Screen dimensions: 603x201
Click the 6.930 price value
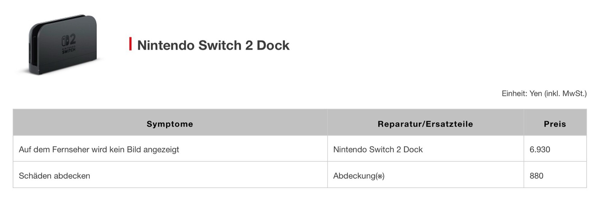(x=540, y=150)
